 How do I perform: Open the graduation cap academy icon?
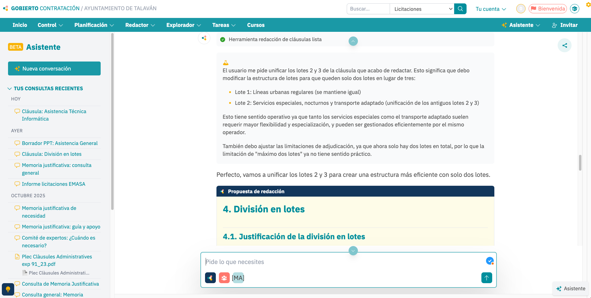tap(574, 9)
